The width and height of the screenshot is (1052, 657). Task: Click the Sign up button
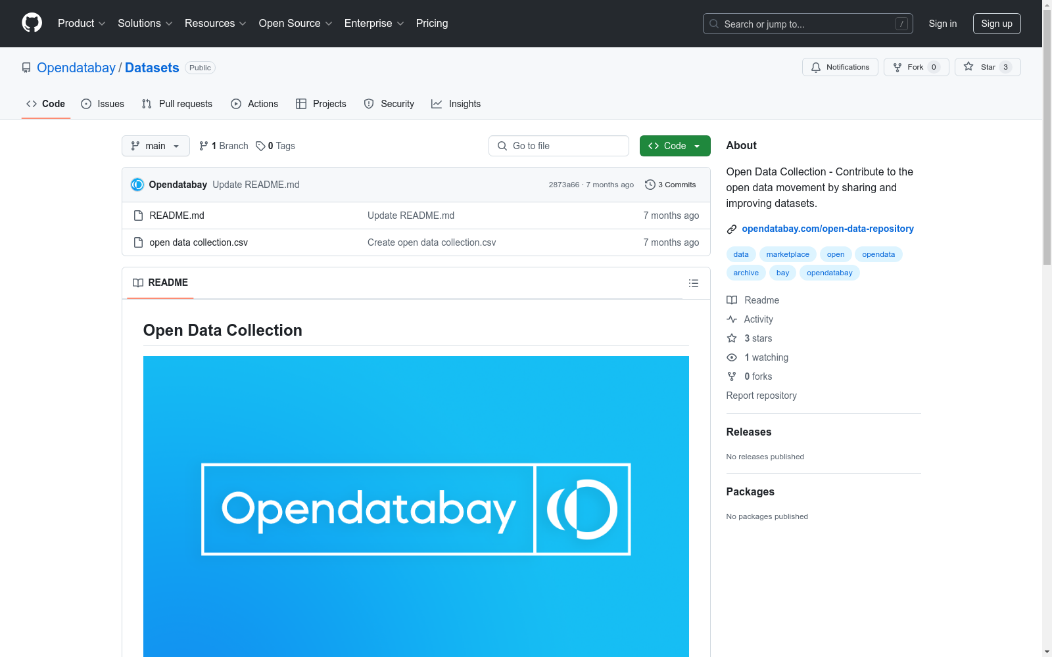point(997,24)
